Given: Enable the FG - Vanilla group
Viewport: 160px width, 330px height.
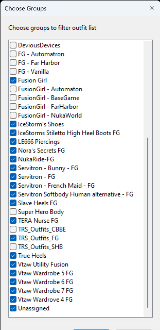Looking at the screenshot, I should (13, 71).
